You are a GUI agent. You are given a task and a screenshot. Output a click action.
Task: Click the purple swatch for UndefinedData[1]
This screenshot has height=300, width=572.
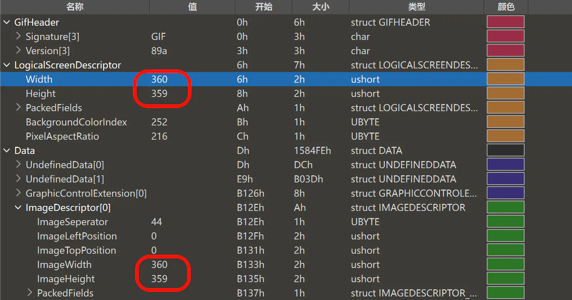(505, 179)
